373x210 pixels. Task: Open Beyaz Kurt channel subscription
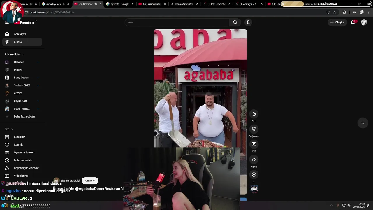pyautogui.click(x=22, y=101)
